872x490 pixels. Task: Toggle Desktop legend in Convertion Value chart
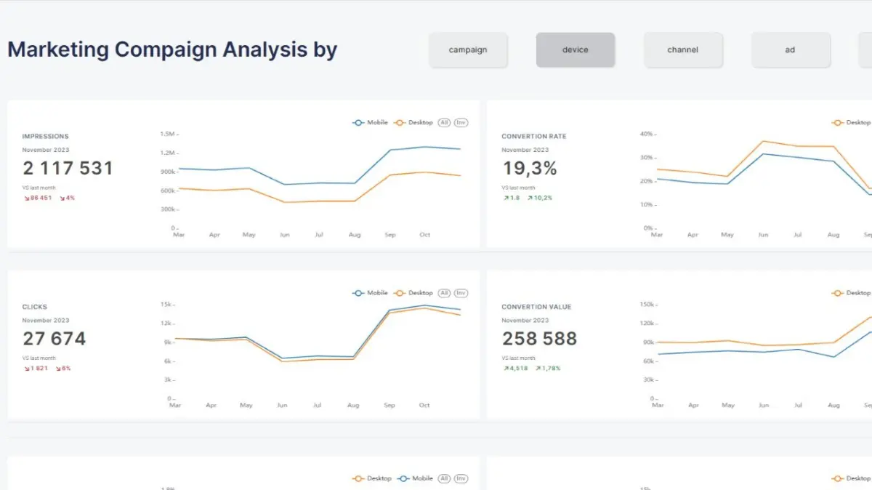[852, 293]
